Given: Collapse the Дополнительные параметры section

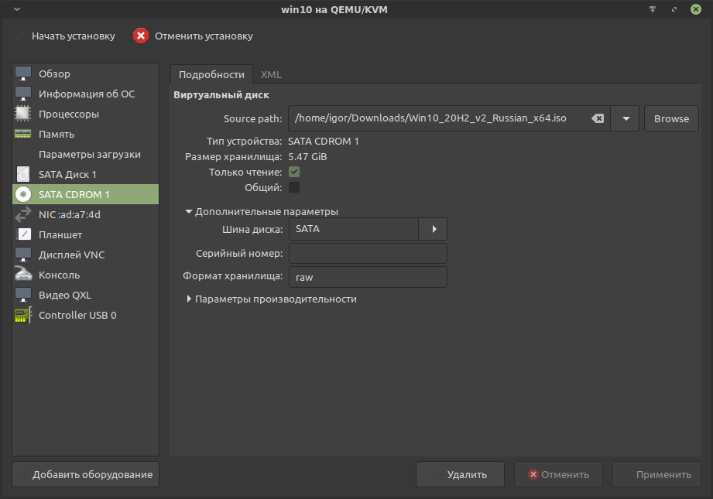Looking at the screenshot, I should pos(189,211).
